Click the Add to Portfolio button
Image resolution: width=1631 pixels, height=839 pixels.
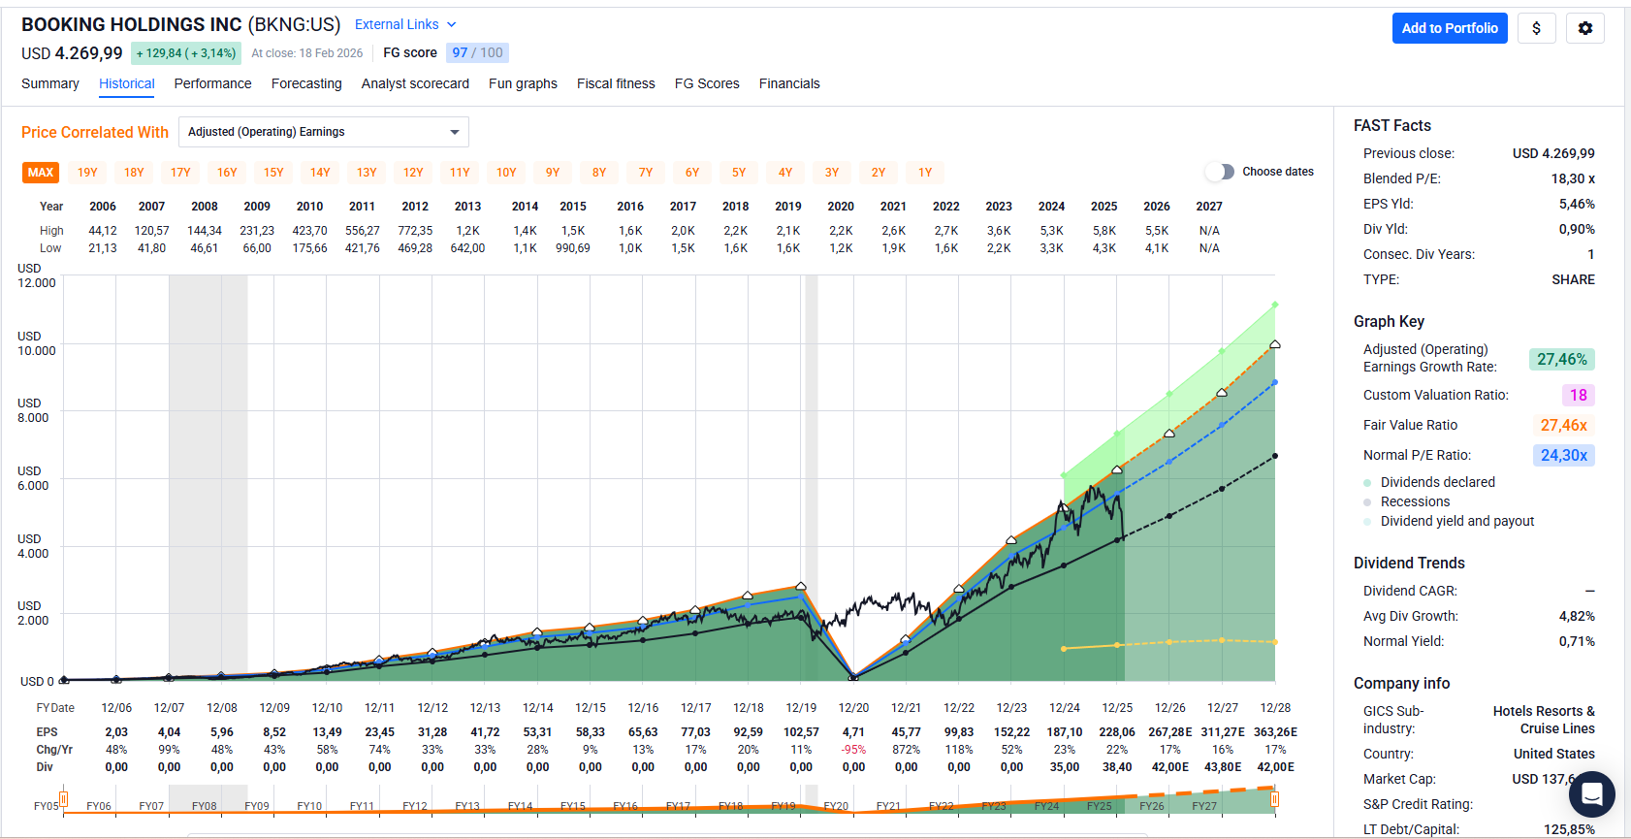[1449, 28]
